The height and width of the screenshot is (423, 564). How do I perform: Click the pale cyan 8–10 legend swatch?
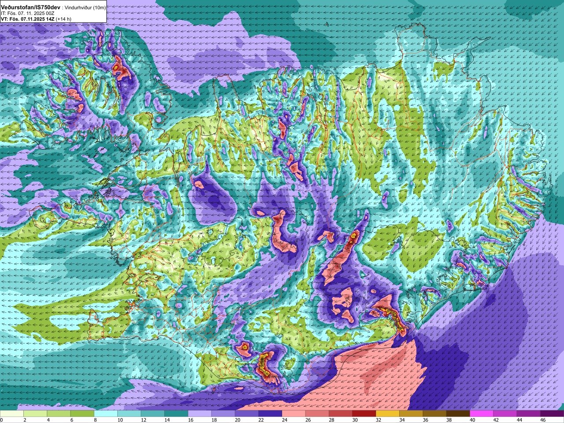click(x=106, y=414)
